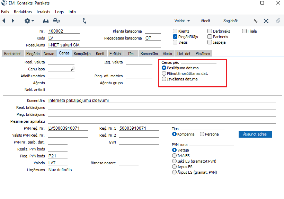Click into the Komentārs text field

point(162,101)
